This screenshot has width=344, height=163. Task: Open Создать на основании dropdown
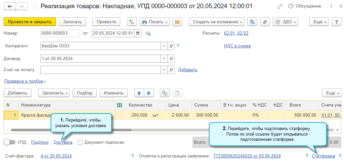click(x=217, y=22)
